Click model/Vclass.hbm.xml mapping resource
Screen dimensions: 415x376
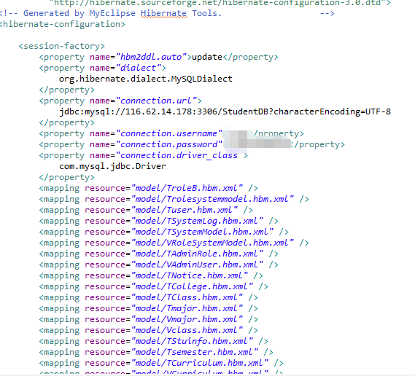coord(187,330)
